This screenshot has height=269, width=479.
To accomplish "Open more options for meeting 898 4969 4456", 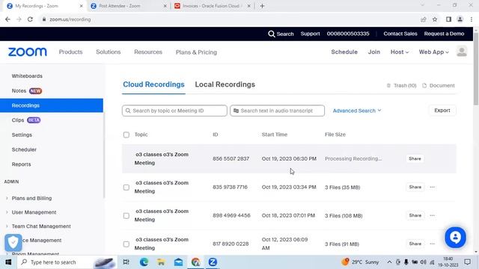I will click(432, 215).
